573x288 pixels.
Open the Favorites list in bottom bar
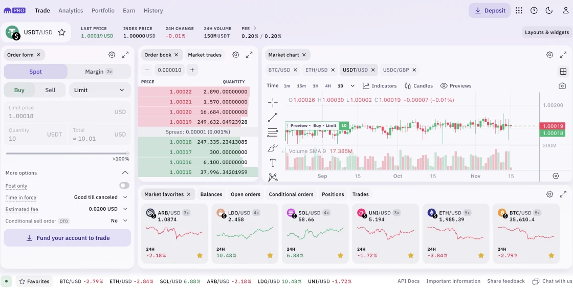(x=34, y=281)
